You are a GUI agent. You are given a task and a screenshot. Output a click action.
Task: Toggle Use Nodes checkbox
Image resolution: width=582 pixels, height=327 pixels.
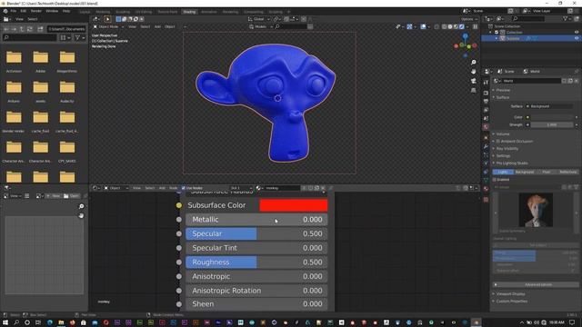[x=184, y=188]
